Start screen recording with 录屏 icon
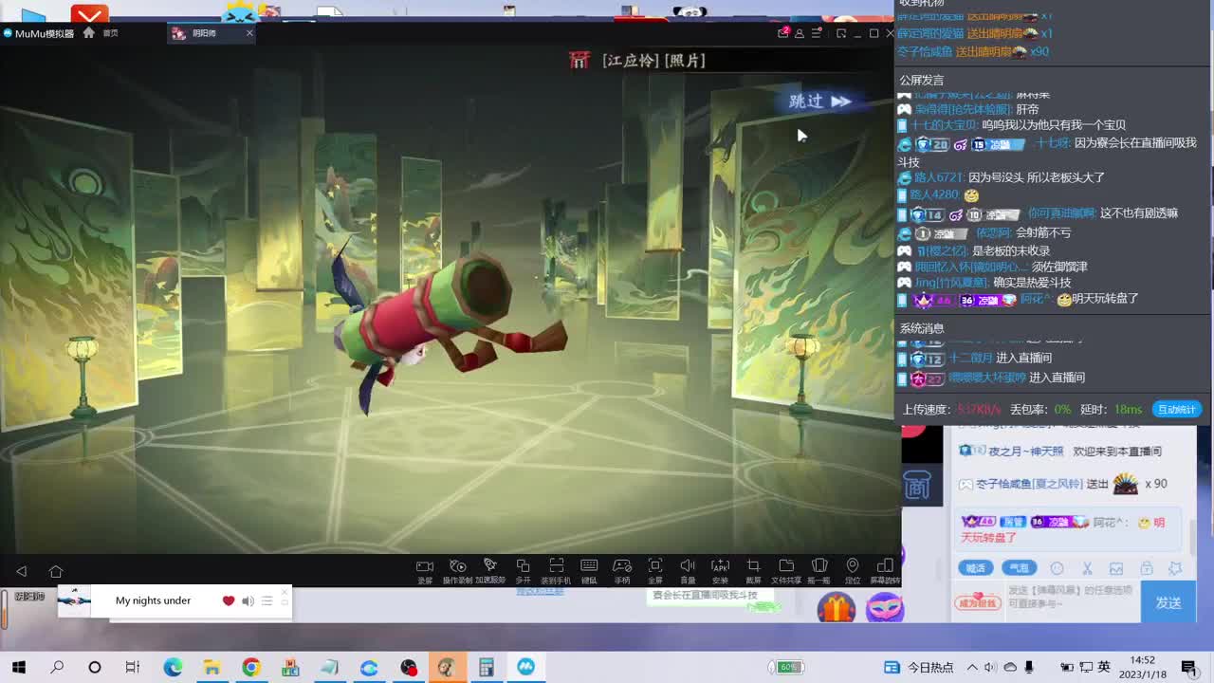Viewport: 1214px width, 683px height. point(425,570)
